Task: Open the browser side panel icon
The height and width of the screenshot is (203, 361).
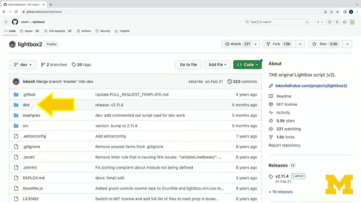Action: [345, 12]
